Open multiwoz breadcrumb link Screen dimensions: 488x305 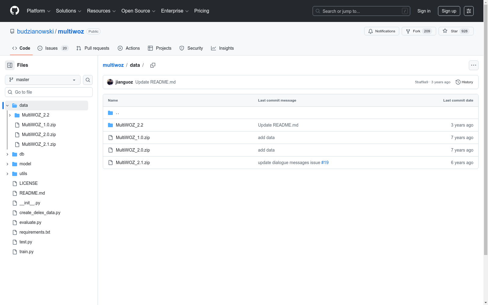(113, 65)
